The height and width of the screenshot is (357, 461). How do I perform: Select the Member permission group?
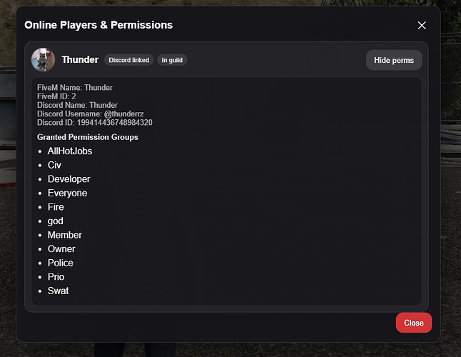coord(65,235)
